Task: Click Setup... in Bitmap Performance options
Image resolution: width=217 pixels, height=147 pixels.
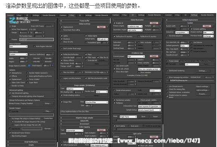Action: (48, 103)
